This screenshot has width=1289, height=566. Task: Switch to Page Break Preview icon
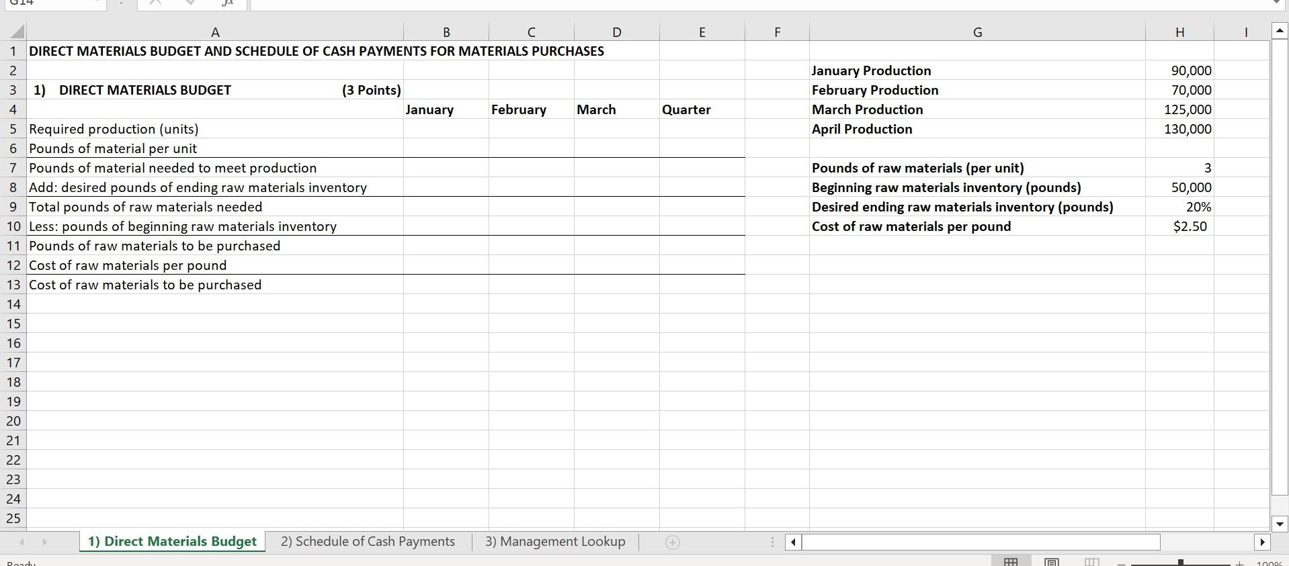click(x=1091, y=562)
